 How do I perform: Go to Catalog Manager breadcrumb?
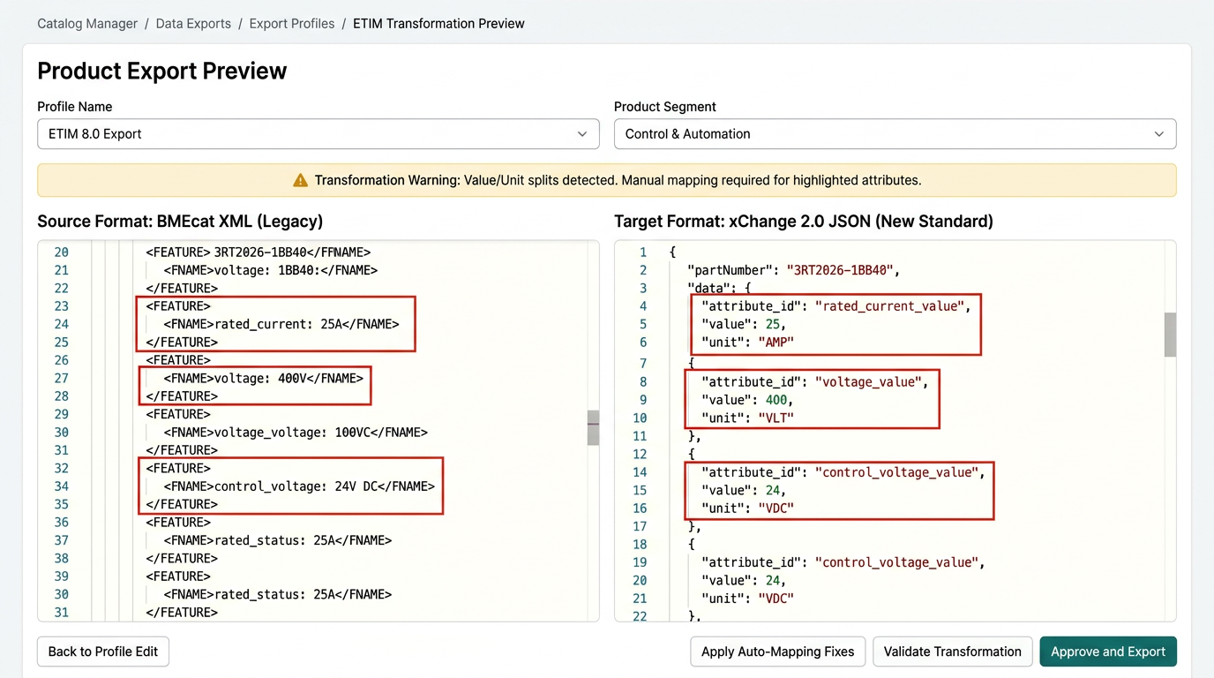(x=87, y=24)
